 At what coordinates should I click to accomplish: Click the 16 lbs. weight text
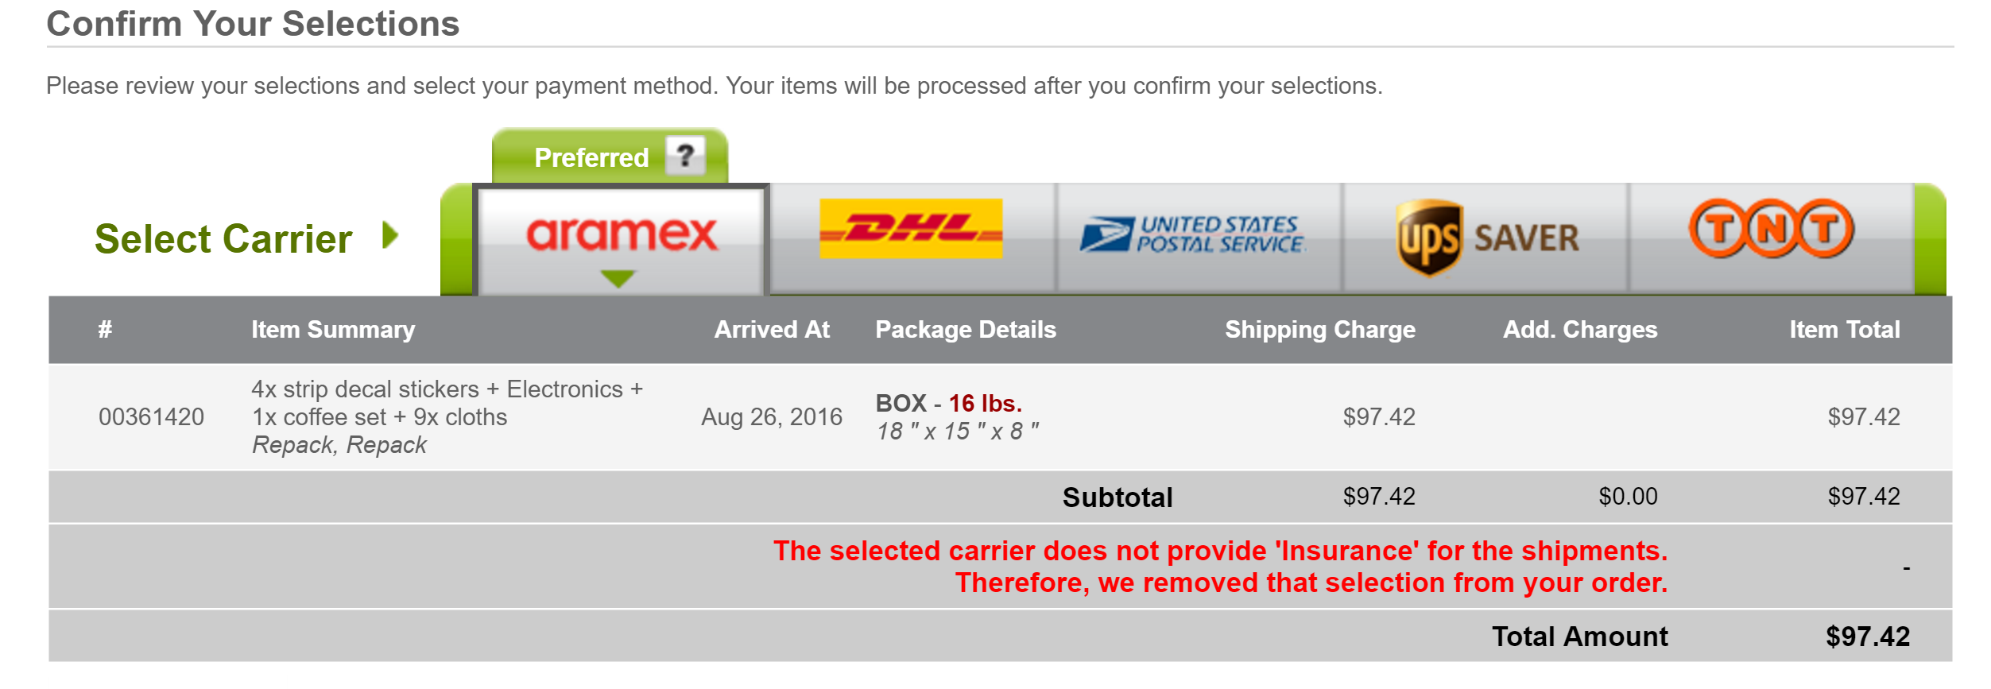pos(985,404)
